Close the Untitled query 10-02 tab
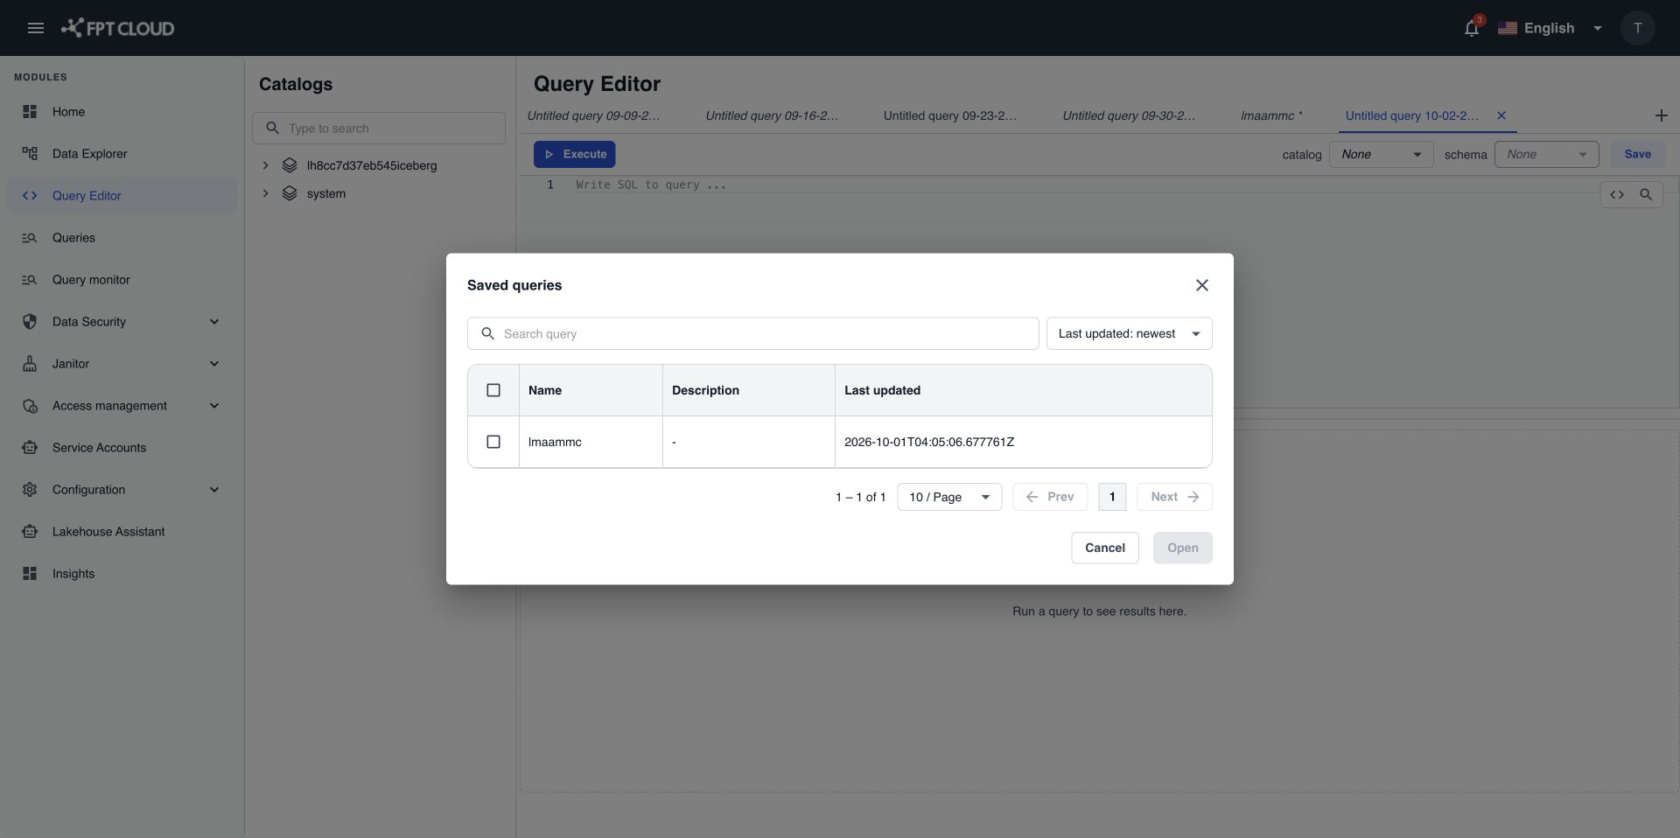1680x838 pixels. (1501, 115)
